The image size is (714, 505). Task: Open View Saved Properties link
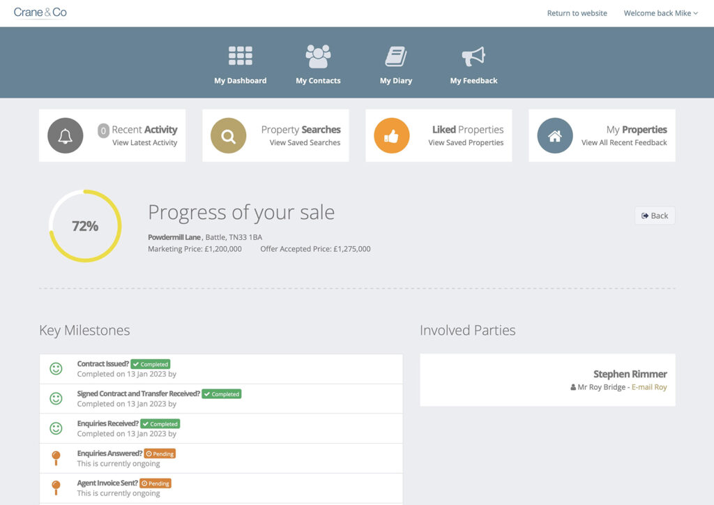point(466,142)
